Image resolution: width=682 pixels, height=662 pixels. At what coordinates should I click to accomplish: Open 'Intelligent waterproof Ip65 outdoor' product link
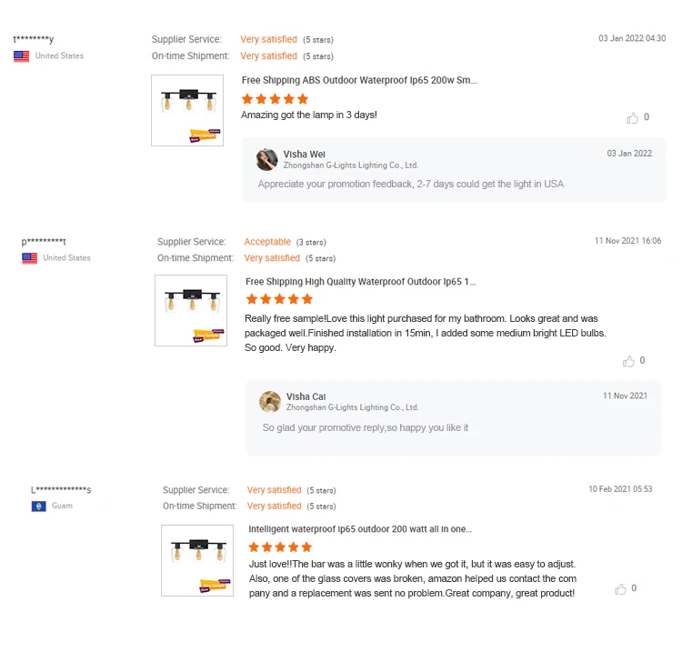(360, 529)
